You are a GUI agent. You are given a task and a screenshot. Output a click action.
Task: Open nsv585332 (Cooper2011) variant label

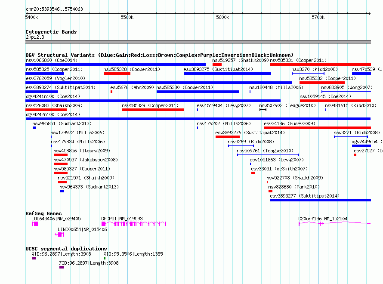327,78
